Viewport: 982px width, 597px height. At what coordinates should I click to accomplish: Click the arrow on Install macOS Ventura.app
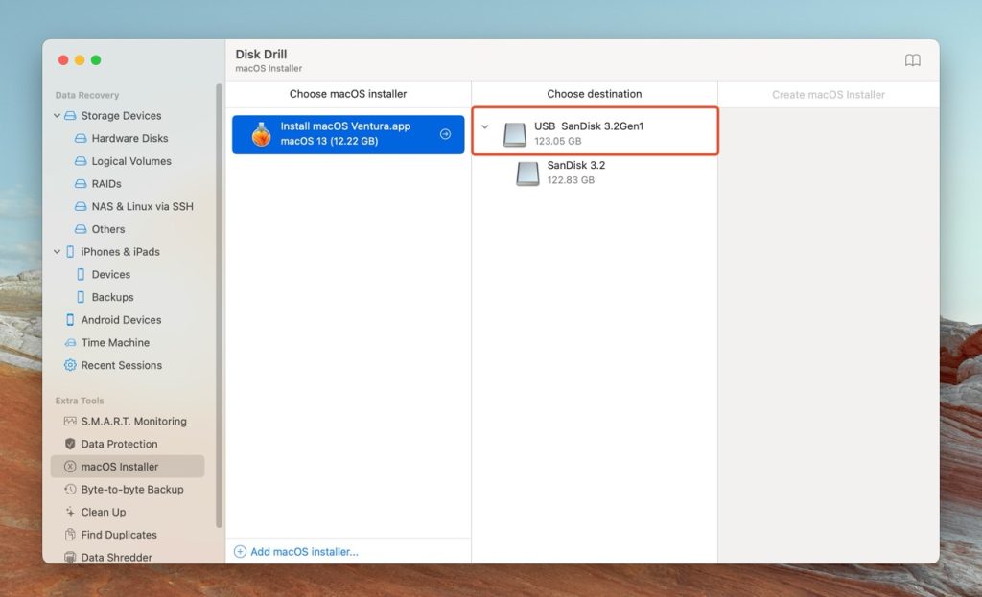[x=445, y=134]
